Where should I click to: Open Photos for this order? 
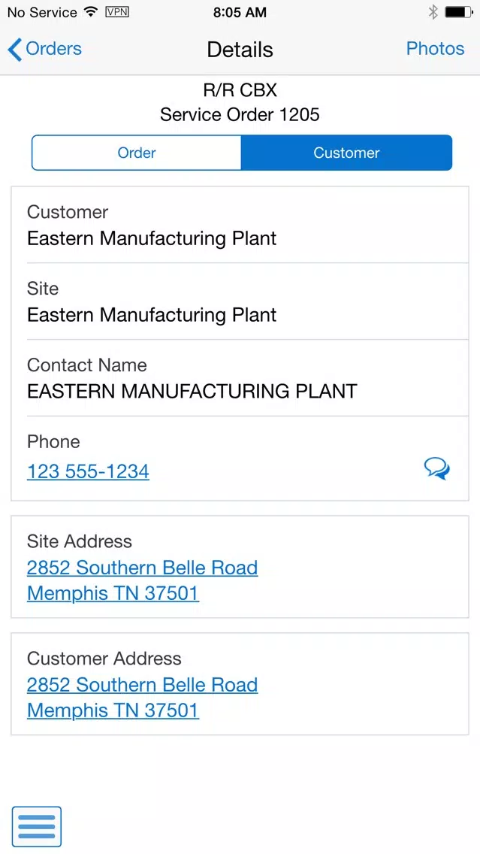[435, 48]
